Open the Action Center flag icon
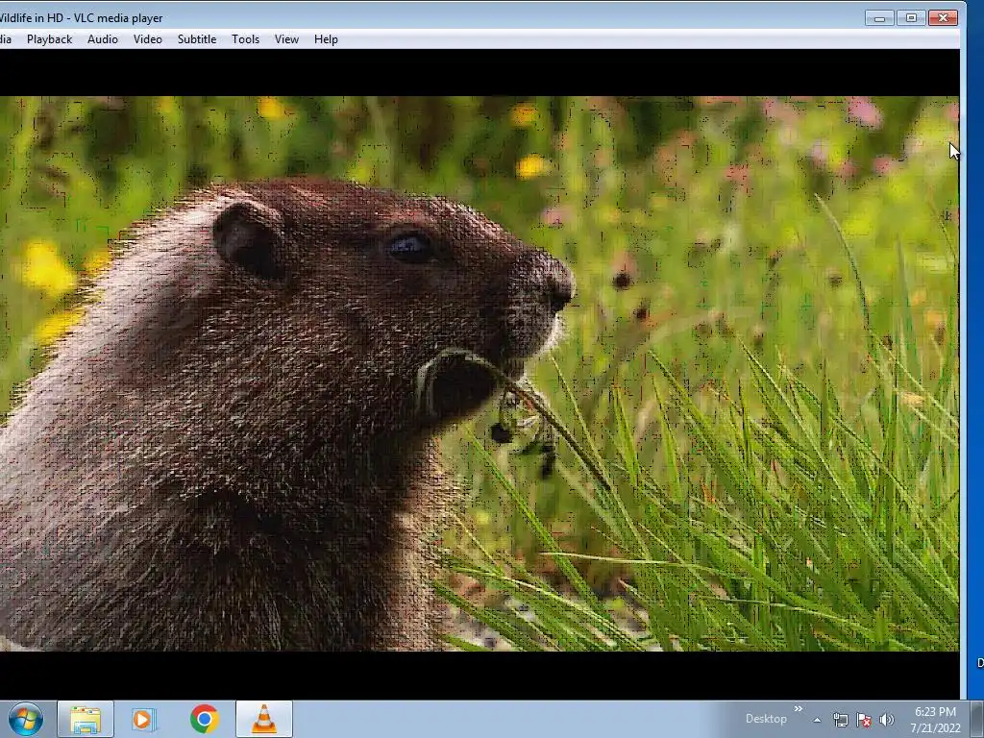The height and width of the screenshot is (738, 984). pyautogui.click(x=864, y=720)
